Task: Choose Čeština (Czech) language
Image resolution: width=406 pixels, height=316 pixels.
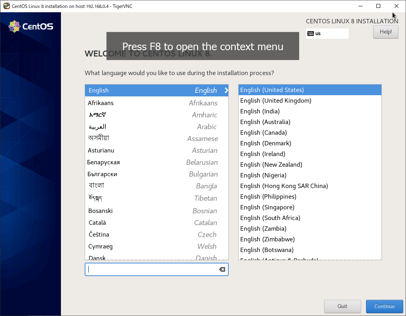Action: 156,235
